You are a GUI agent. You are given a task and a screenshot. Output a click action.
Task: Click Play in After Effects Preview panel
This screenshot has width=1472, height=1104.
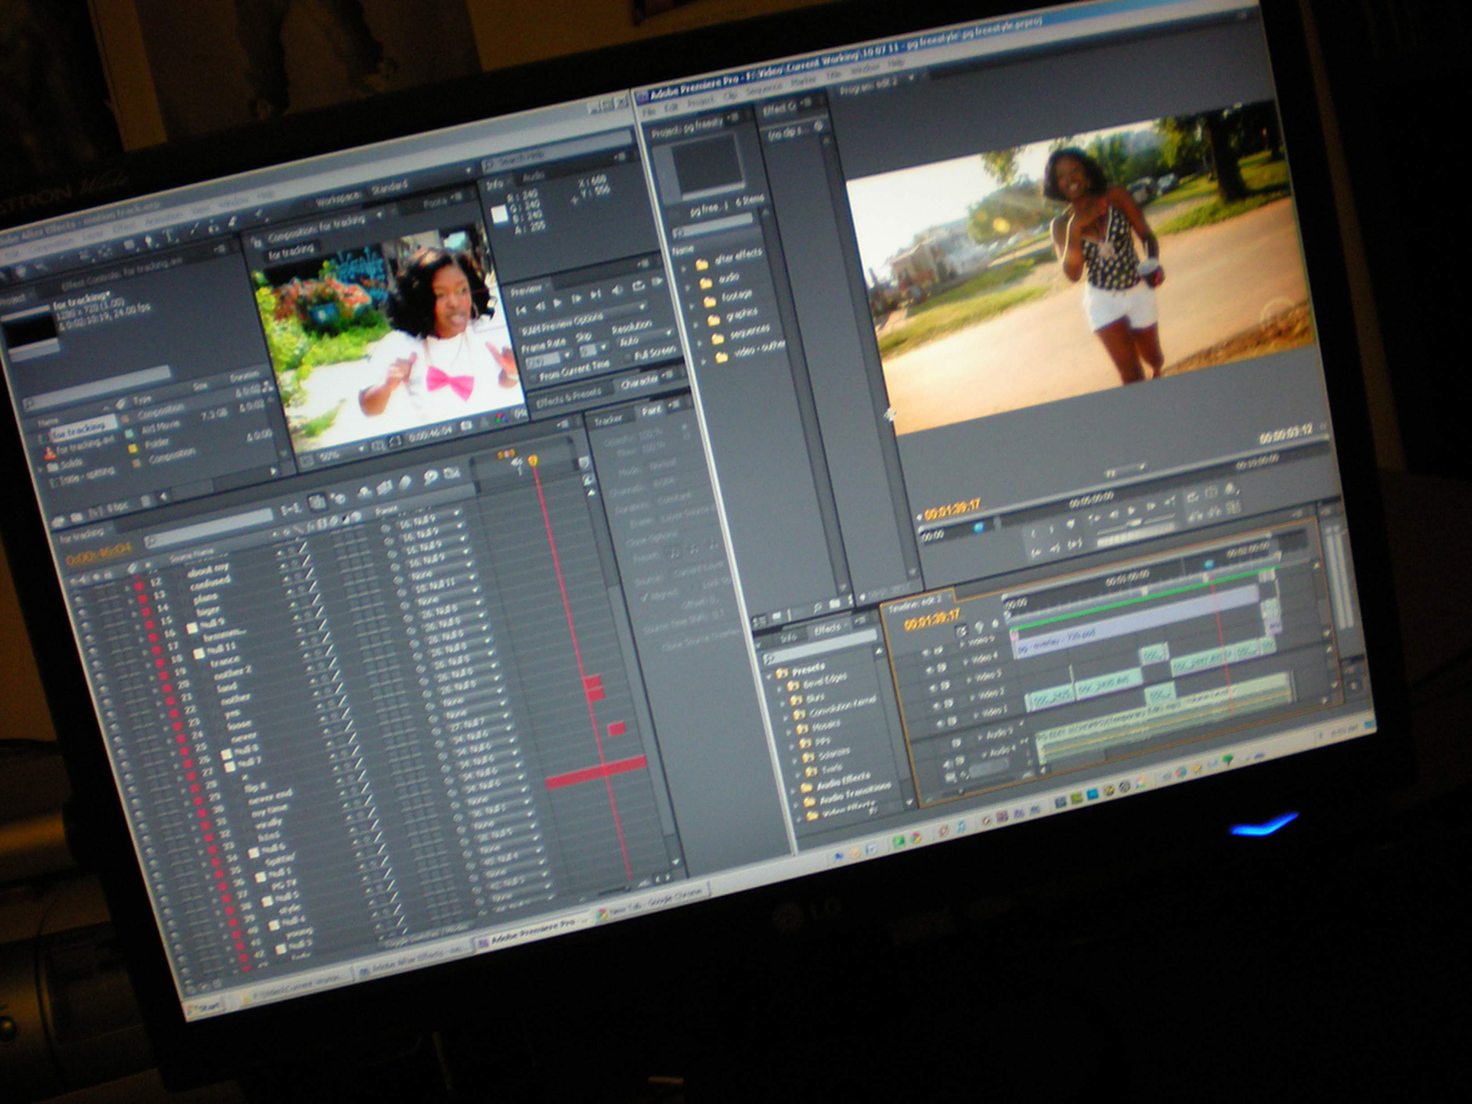tap(557, 304)
